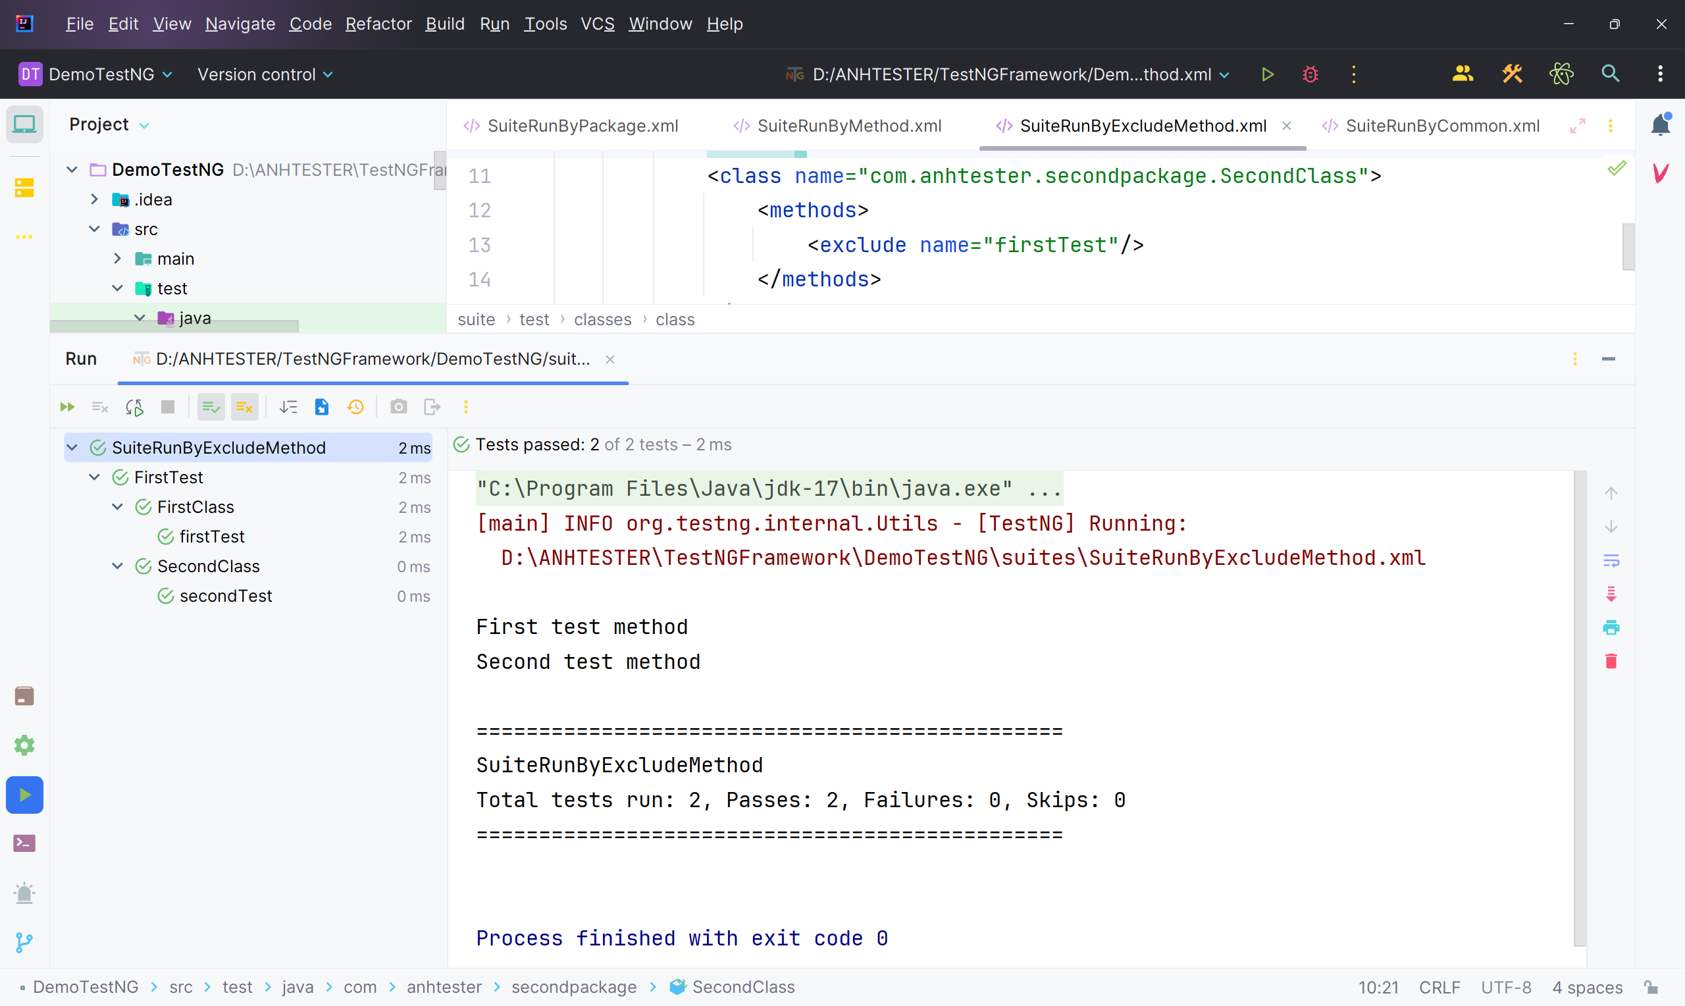
Task: Open the Terminal tool window icon
Action: [24, 843]
